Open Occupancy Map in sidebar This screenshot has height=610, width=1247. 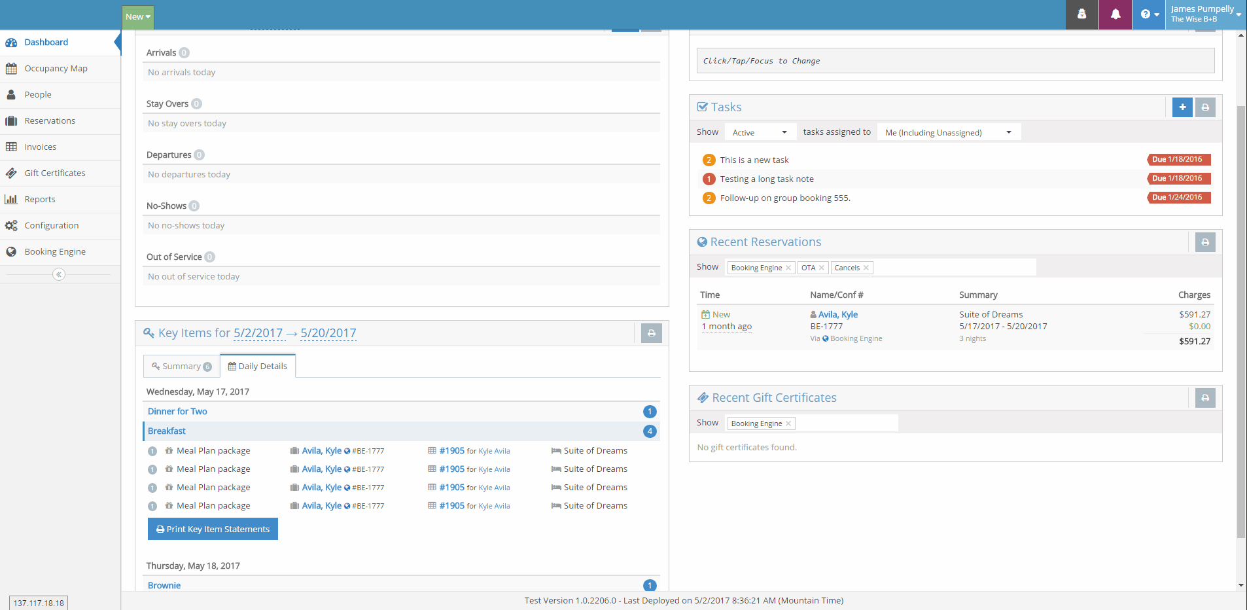click(x=59, y=69)
